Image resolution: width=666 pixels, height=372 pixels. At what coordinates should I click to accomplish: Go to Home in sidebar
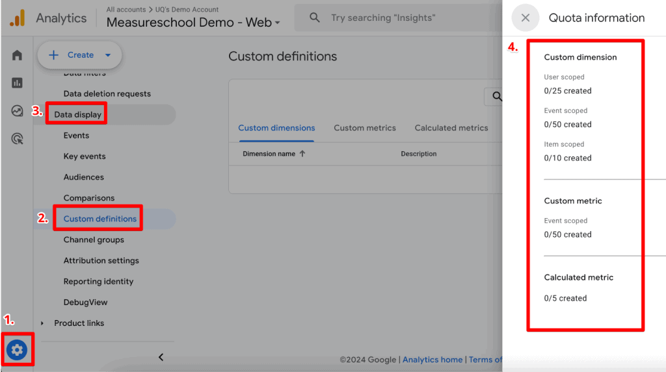click(x=17, y=55)
